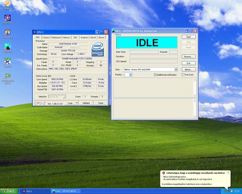This screenshot has height=194, width=242.
Task: Select the CPU tab in CPU-Z
Action: (x=38, y=37)
